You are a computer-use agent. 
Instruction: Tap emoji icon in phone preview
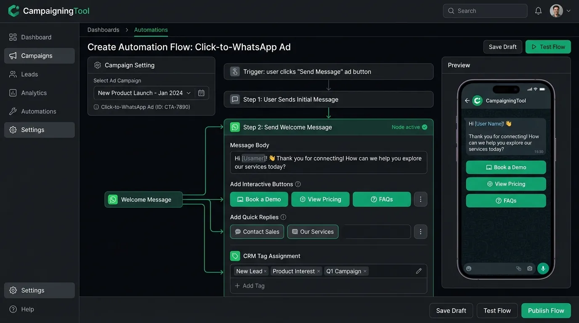coord(469,268)
